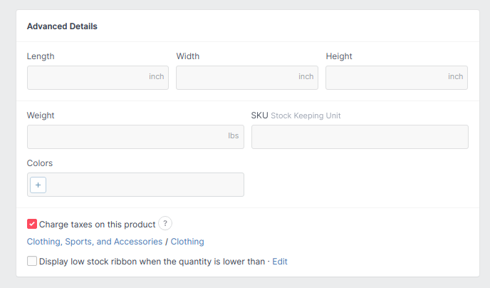Click the Colors field label
This screenshot has width=490, height=288.
pos(40,163)
